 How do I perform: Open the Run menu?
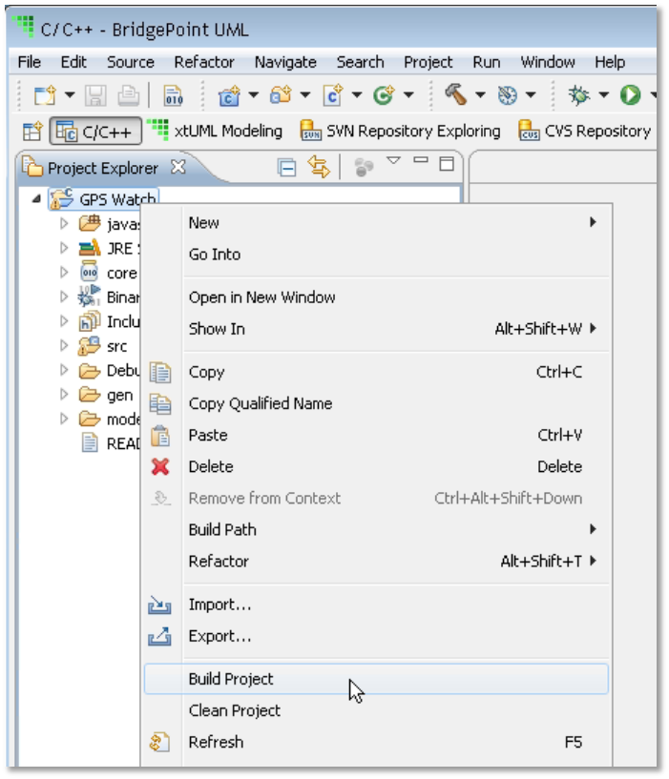487,62
